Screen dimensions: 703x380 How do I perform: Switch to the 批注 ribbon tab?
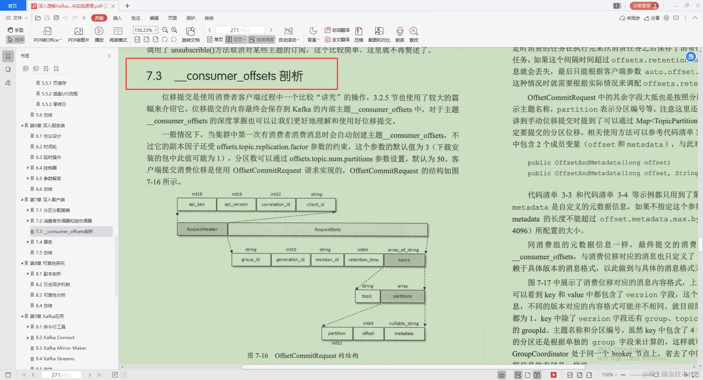(x=136, y=18)
